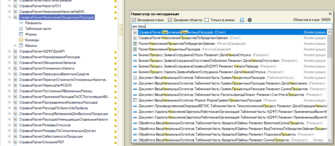Open navigator settings gear icon
The image size is (335, 146).
(250, 20)
